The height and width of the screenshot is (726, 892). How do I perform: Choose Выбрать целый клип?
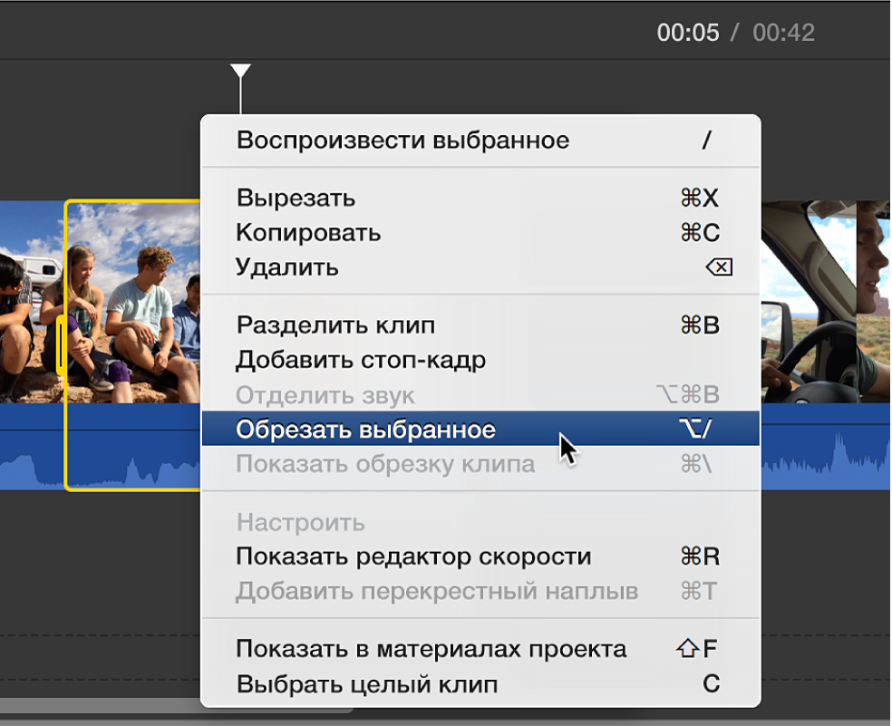point(480,684)
